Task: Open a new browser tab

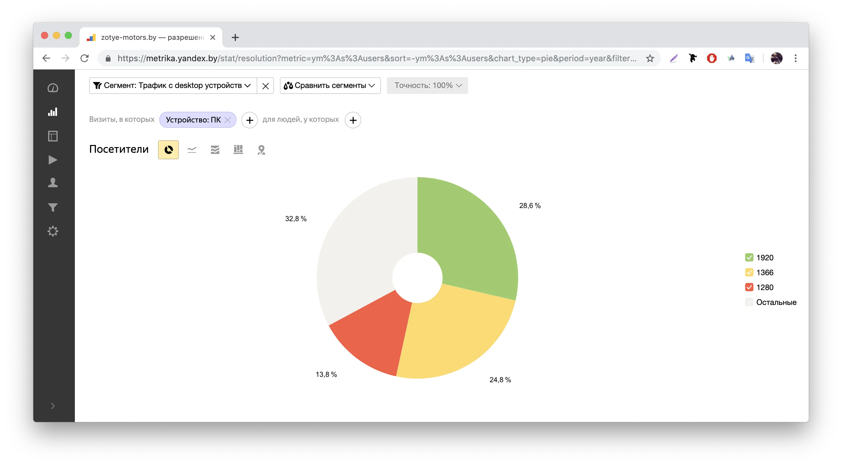Action: pyautogui.click(x=235, y=37)
